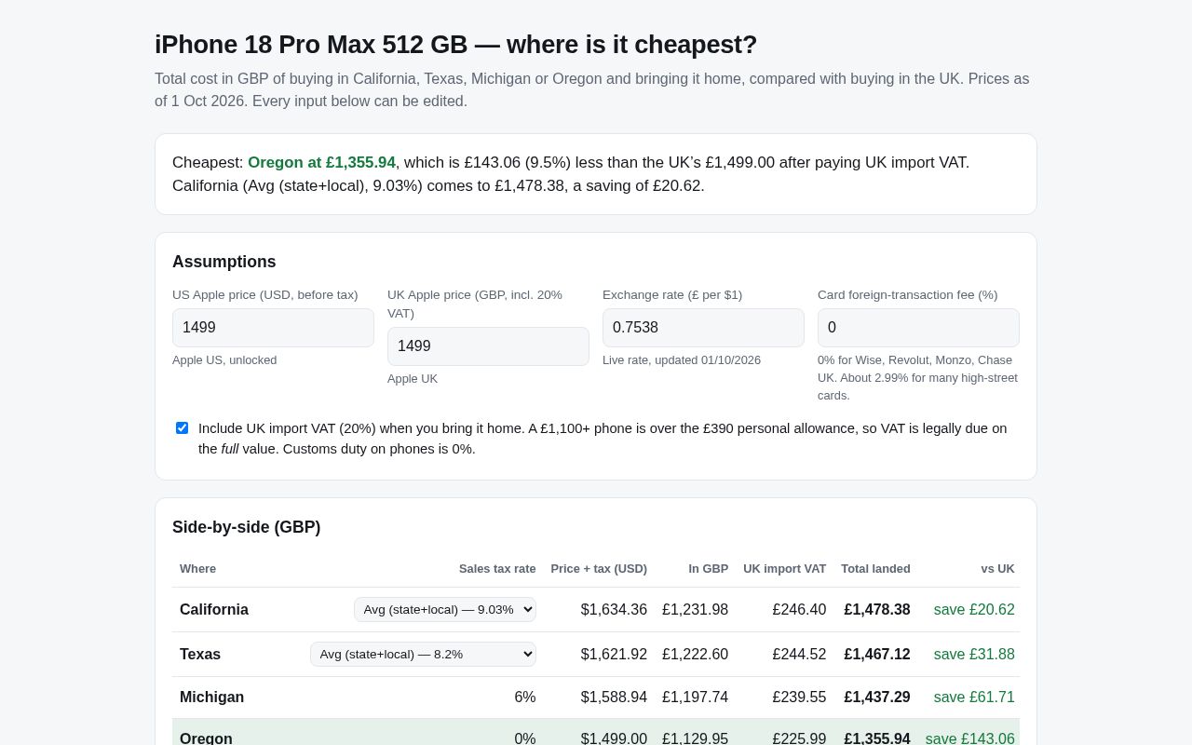This screenshot has height=745, width=1192.
Task: Edit the card foreign-transaction fee field
Action: 918,328
